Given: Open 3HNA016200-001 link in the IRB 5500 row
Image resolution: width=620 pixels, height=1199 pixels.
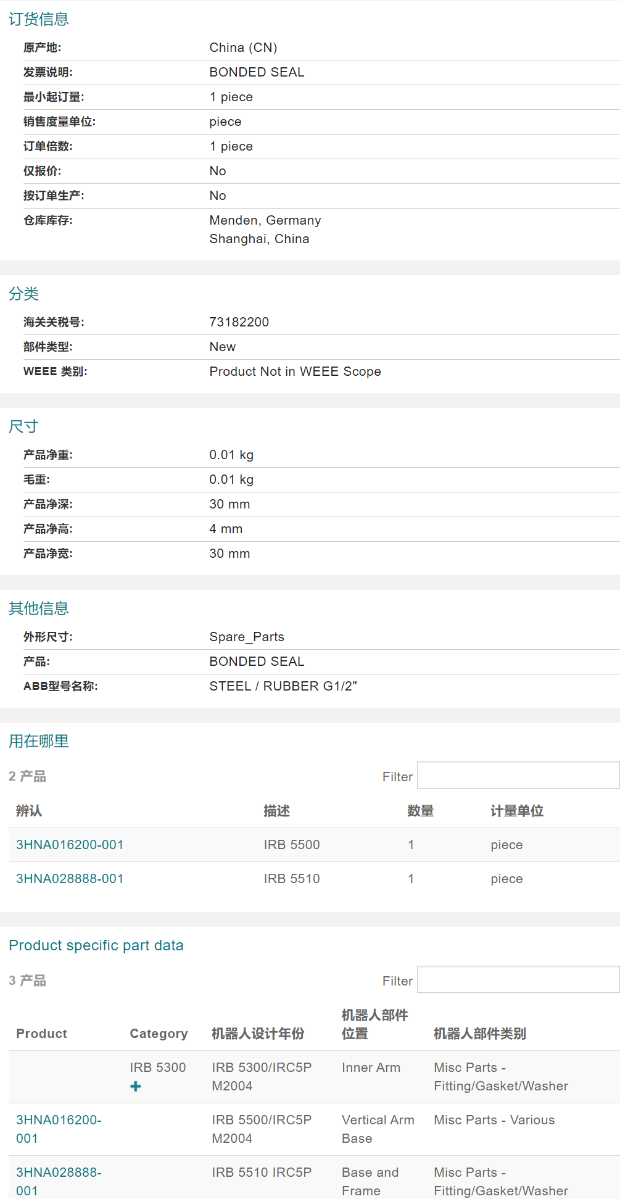Looking at the screenshot, I should [70, 845].
